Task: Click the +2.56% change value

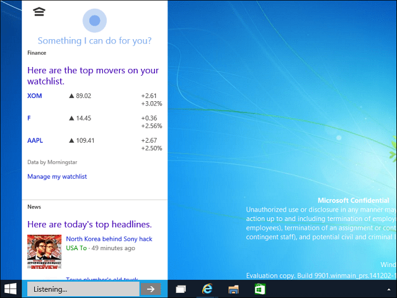Action: (151, 126)
